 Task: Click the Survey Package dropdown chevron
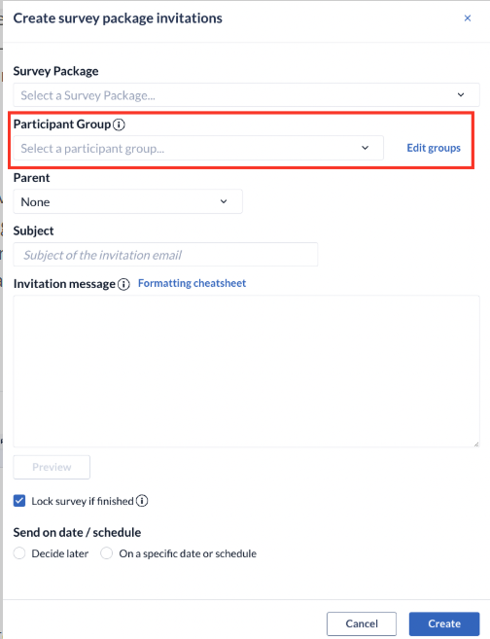(x=461, y=95)
